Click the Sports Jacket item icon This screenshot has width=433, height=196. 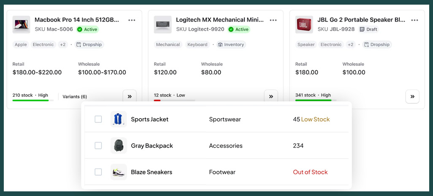(119, 119)
